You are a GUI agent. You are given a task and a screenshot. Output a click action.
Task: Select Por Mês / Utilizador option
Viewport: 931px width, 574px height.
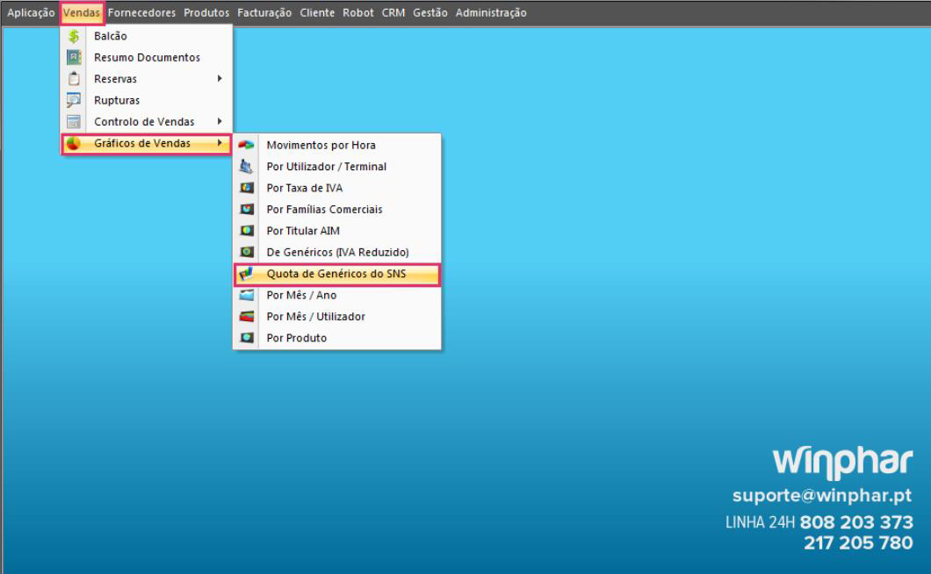337,316
